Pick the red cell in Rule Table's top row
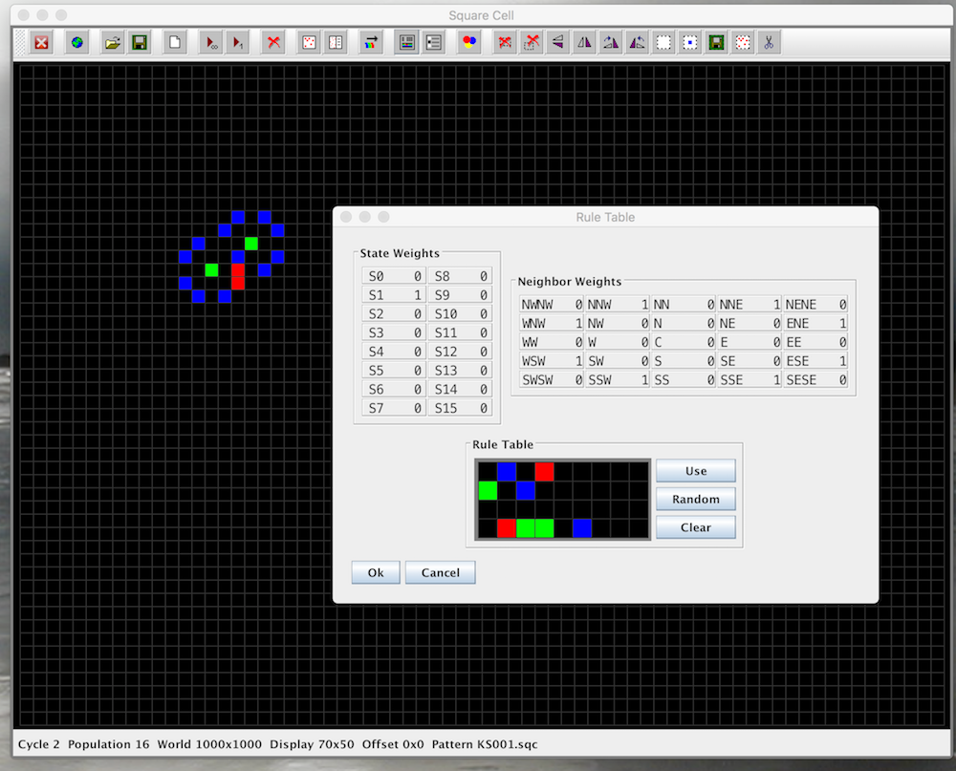This screenshot has height=771, width=956. 545,472
